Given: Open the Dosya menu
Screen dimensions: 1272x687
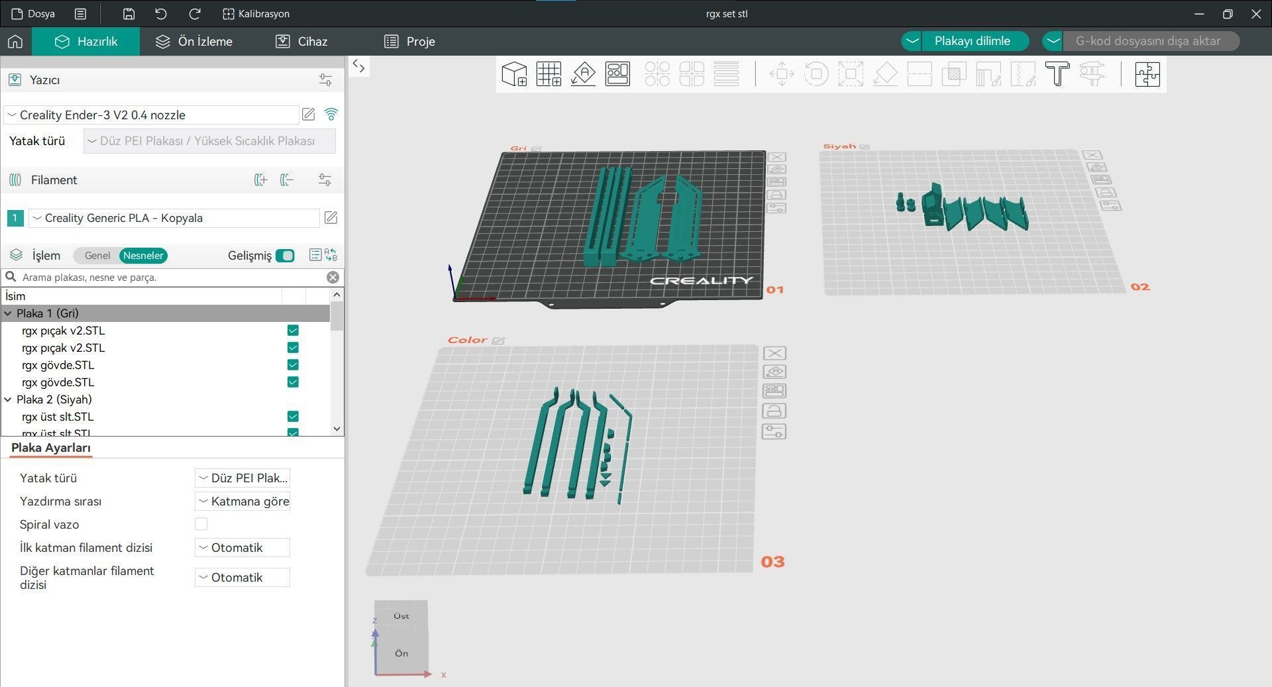Looking at the screenshot, I should [x=34, y=14].
